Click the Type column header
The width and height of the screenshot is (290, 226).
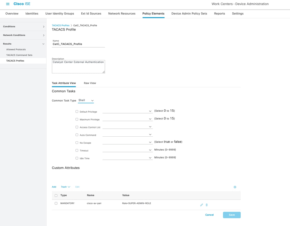pos(64,195)
